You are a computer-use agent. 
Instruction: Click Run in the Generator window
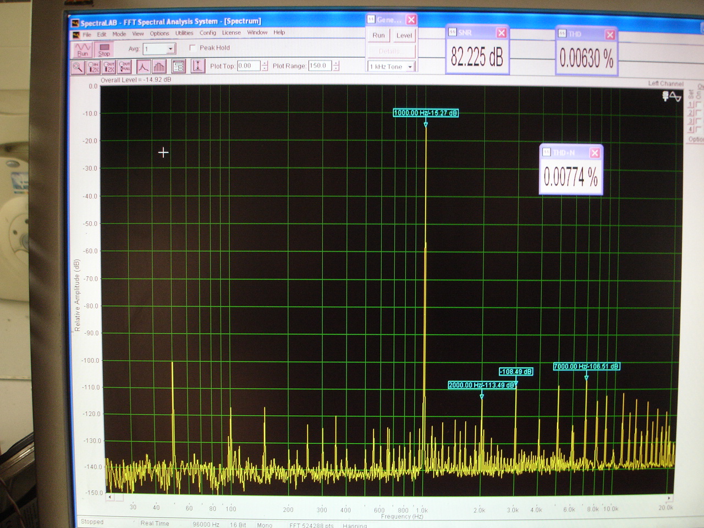[x=378, y=35]
